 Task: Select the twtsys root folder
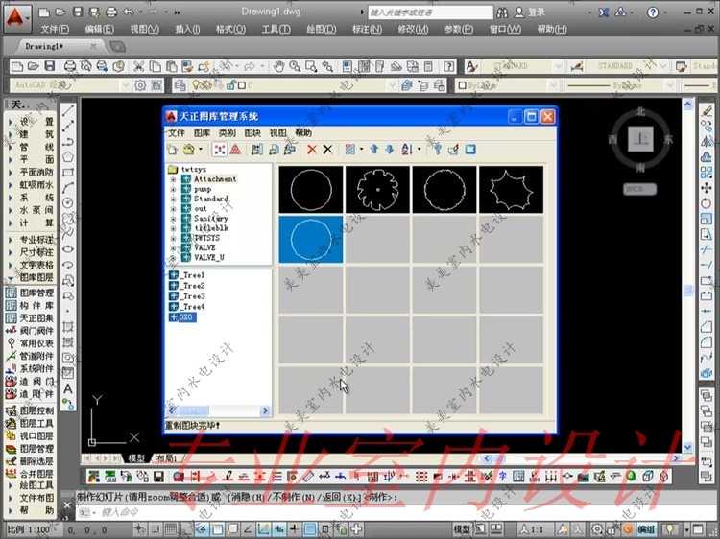(188, 169)
